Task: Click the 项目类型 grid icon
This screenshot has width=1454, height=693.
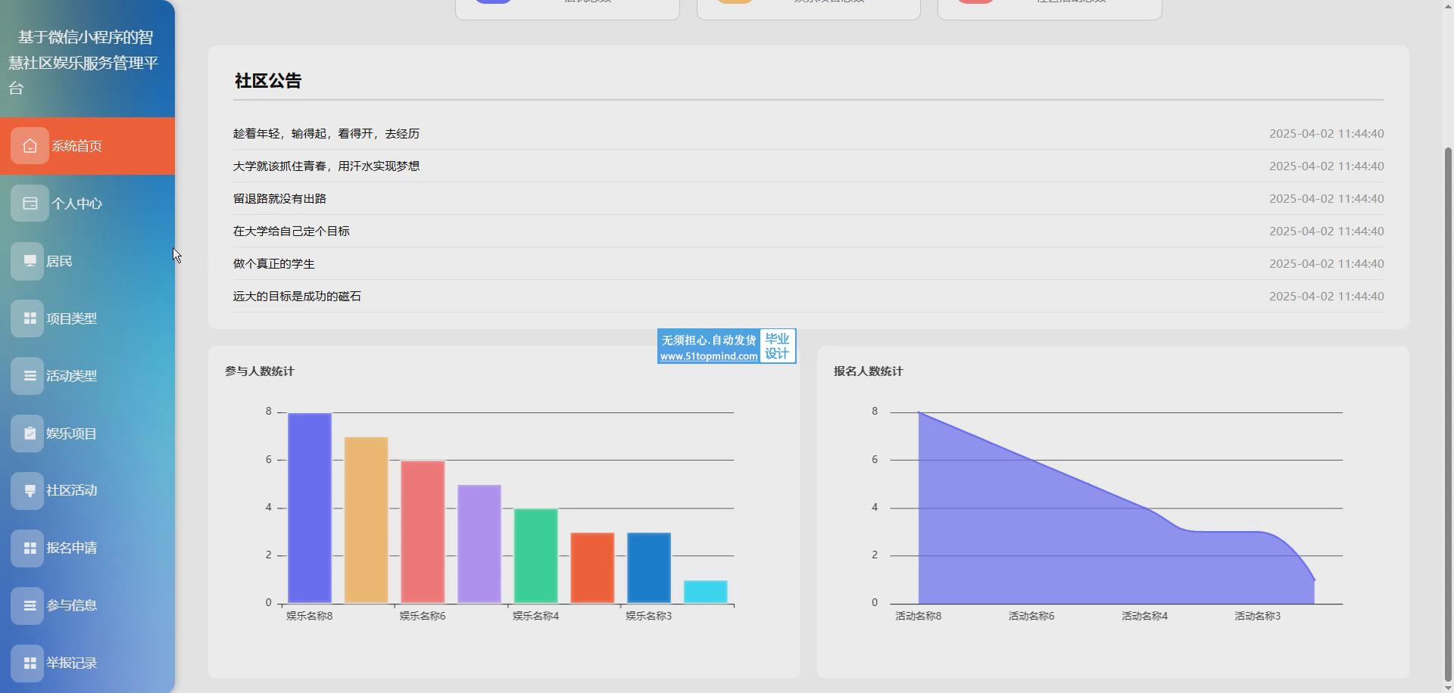Action: pos(29,319)
